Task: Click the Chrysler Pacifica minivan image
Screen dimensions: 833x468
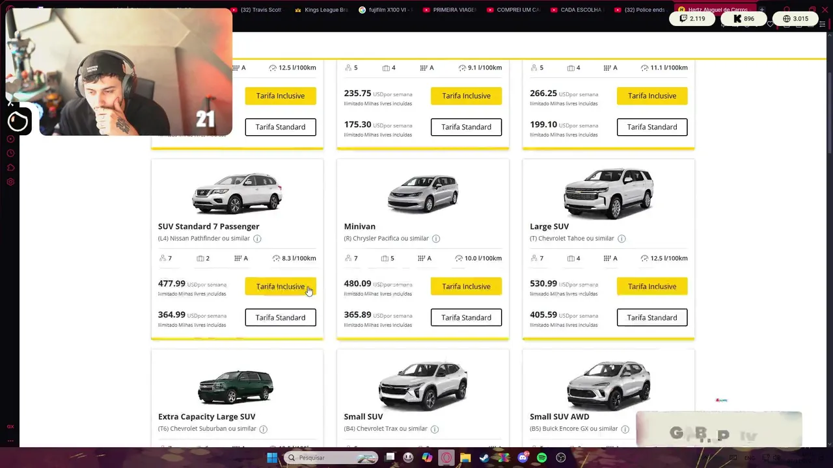Action: pyautogui.click(x=423, y=193)
